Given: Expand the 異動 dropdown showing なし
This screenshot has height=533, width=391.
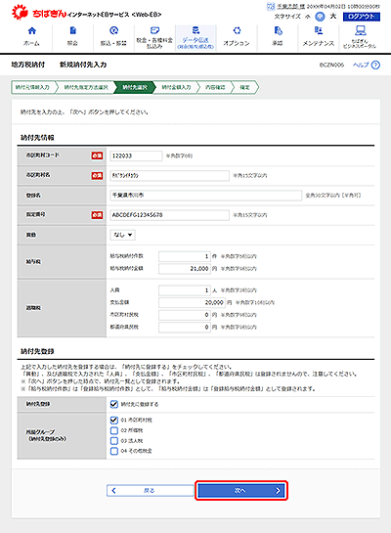Looking at the screenshot, I should [x=122, y=235].
